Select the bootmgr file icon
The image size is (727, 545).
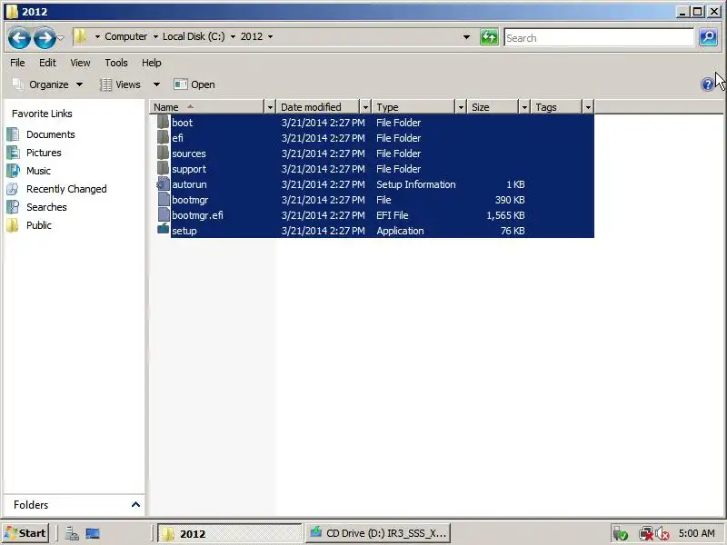164,199
